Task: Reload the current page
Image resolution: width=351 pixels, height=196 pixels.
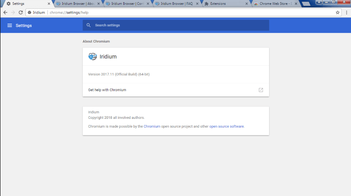Action: tap(21, 13)
